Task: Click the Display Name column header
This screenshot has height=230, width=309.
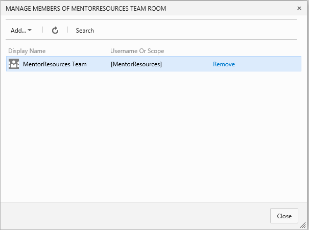Action: pos(27,51)
